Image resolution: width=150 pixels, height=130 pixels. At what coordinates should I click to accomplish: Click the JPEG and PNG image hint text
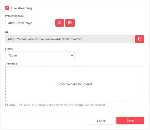click(57, 105)
